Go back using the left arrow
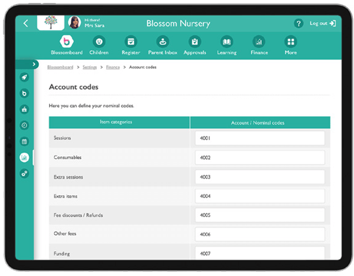This screenshot has height=276, width=354. pos(26,23)
